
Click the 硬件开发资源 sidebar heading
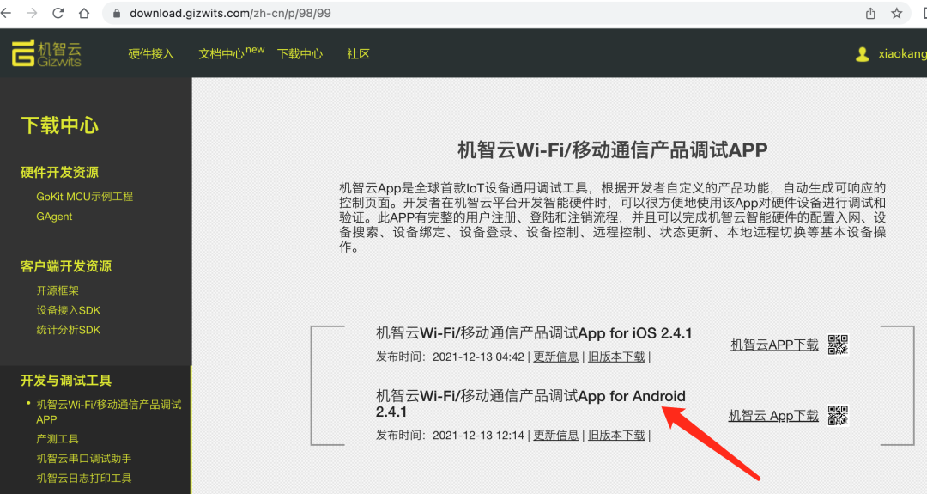click(x=59, y=172)
